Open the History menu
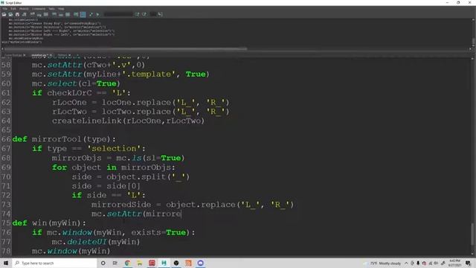476x268 pixels. click(x=24, y=9)
